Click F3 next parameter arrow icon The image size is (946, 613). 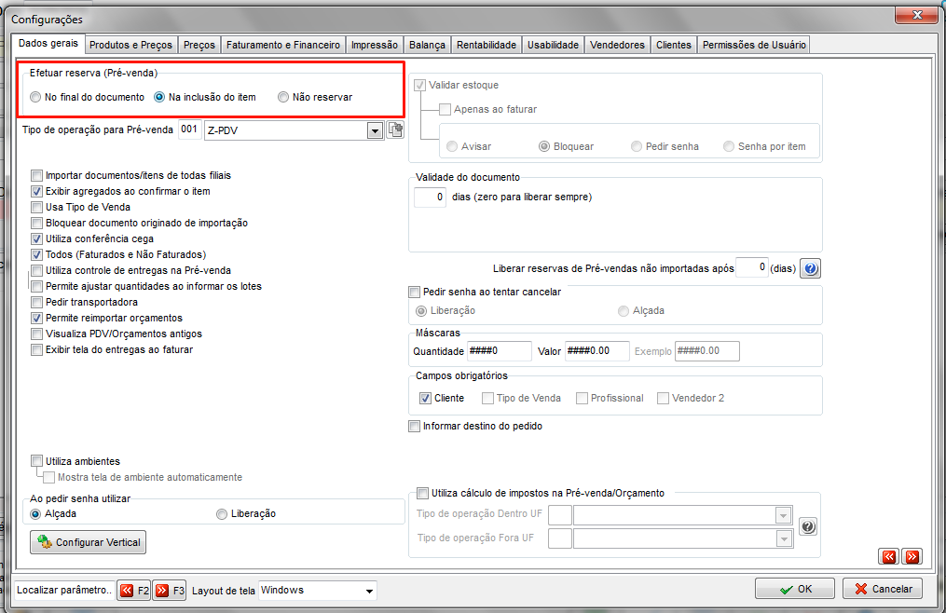point(161,590)
